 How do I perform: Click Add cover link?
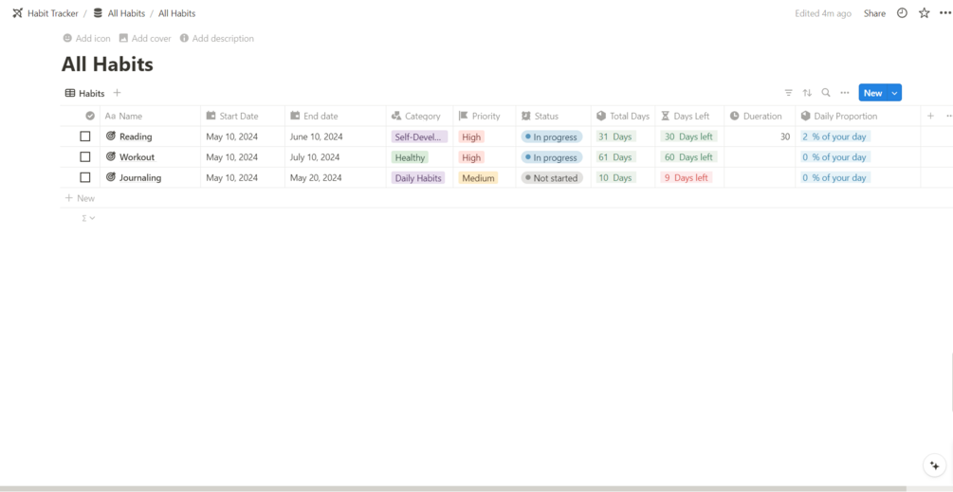[x=145, y=38]
